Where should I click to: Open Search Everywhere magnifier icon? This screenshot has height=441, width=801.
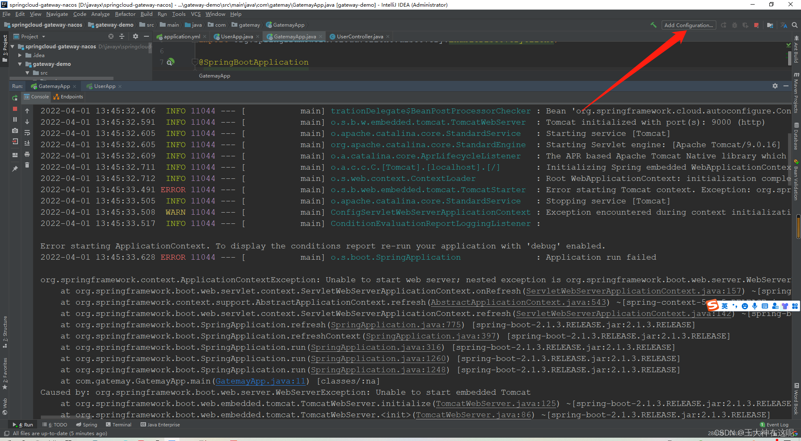tap(795, 25)
